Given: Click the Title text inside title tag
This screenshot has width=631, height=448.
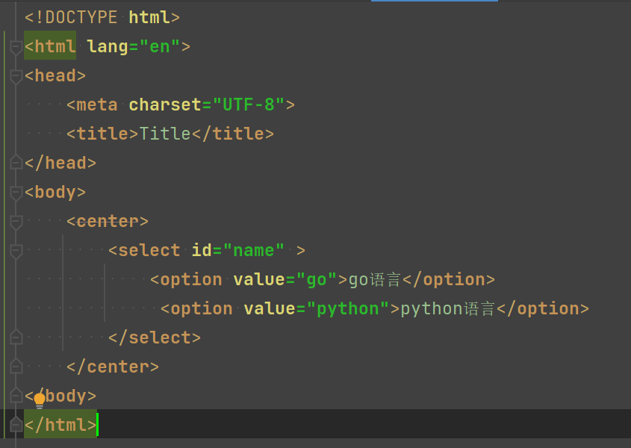Looking at the screenshot, I should tap(165, 134).
